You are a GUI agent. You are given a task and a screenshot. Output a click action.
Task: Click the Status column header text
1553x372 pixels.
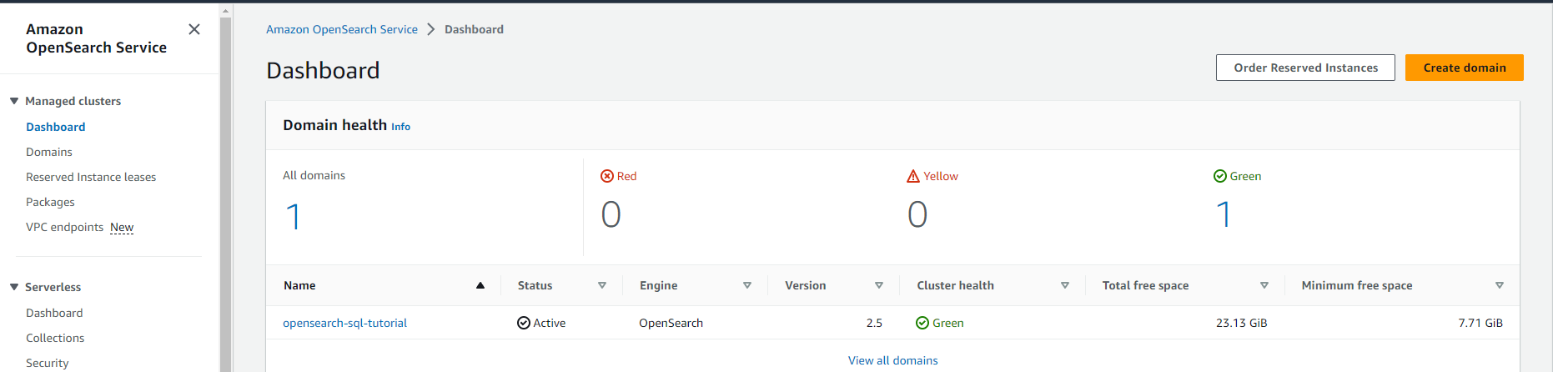(x=535, y=285)
